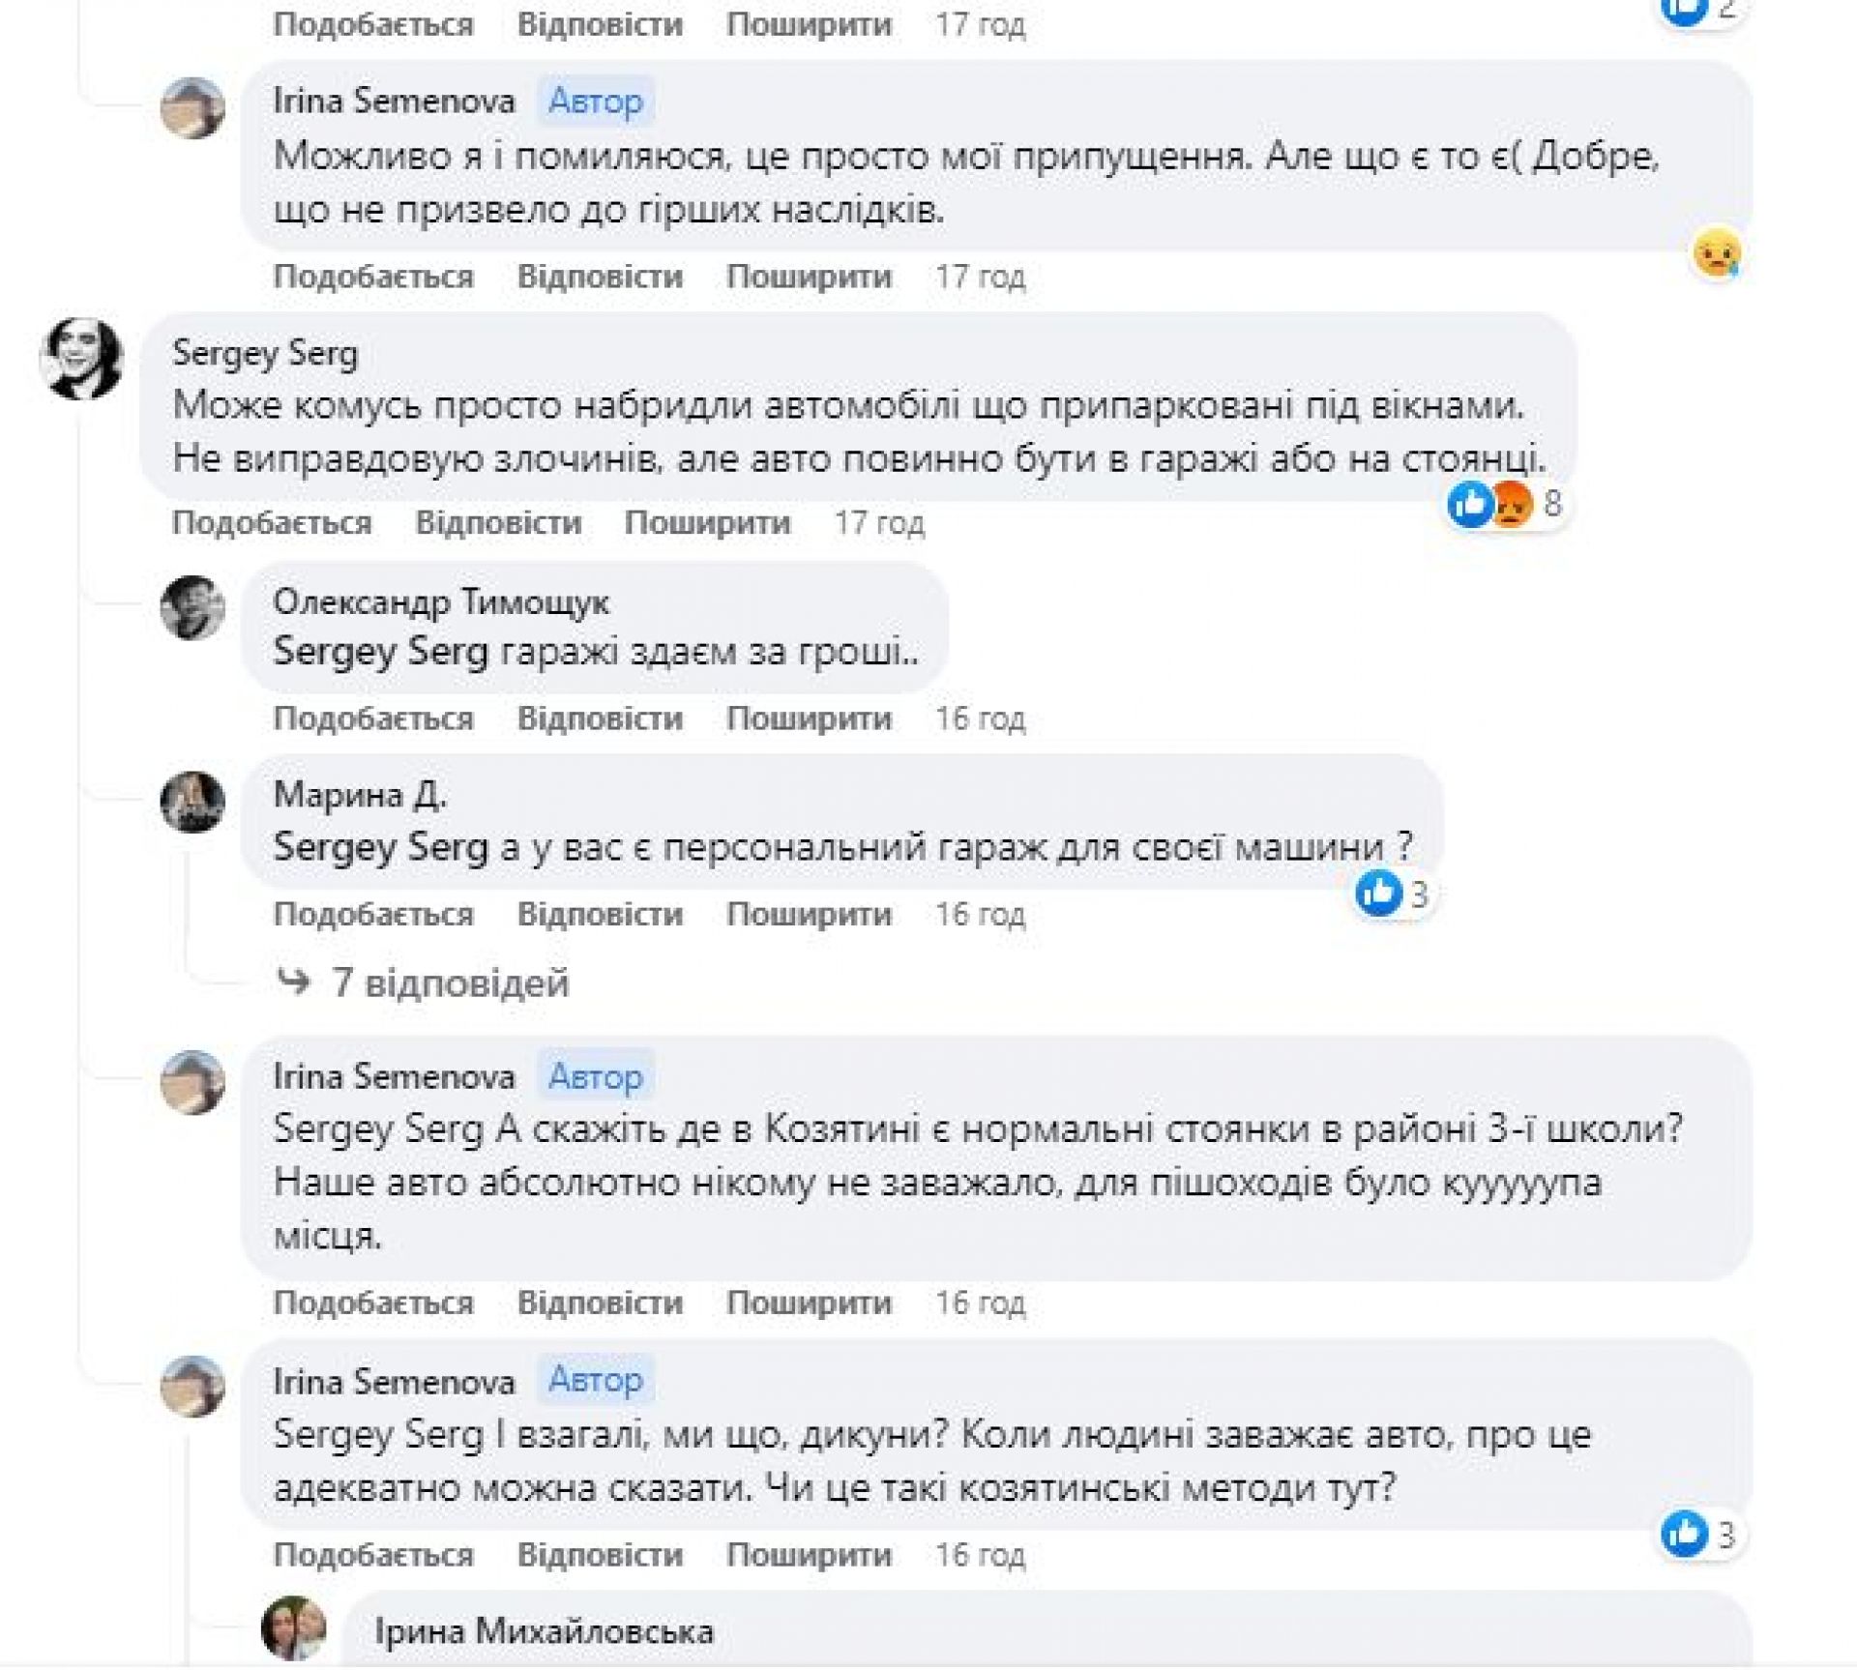
Task: Click Sergey Serg mention in Олександр's reply
Action: pyautogui.click(x=381, y=652)
